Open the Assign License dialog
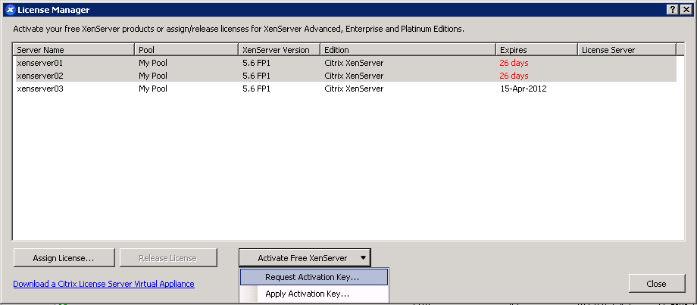 tap(64, 258)
